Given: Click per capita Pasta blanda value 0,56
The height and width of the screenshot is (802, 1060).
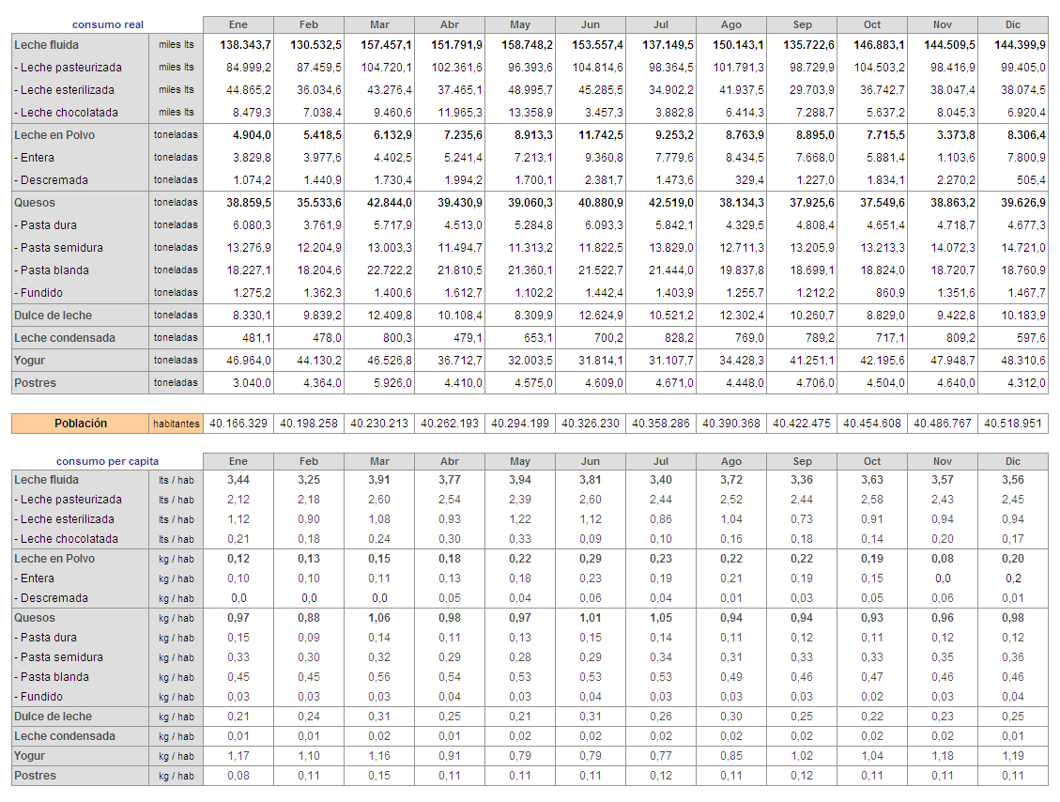Looking at the screenshot, I should click(x=379, y=677).
